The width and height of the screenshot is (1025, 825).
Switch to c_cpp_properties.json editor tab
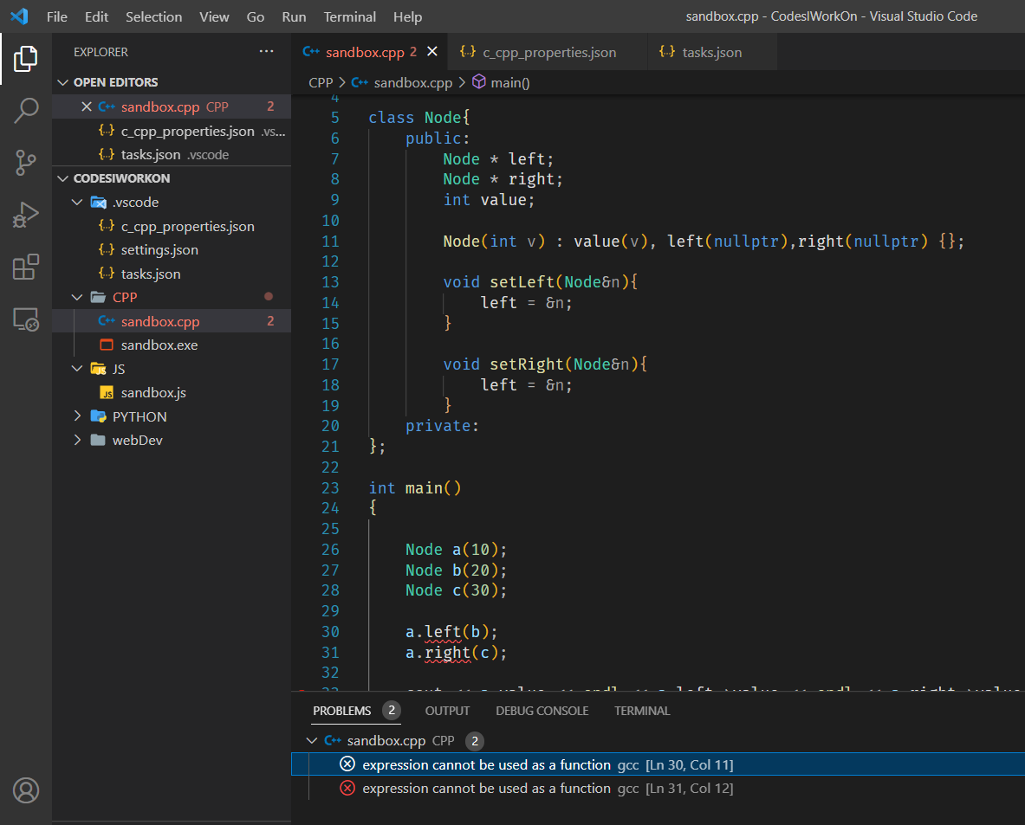548,52
